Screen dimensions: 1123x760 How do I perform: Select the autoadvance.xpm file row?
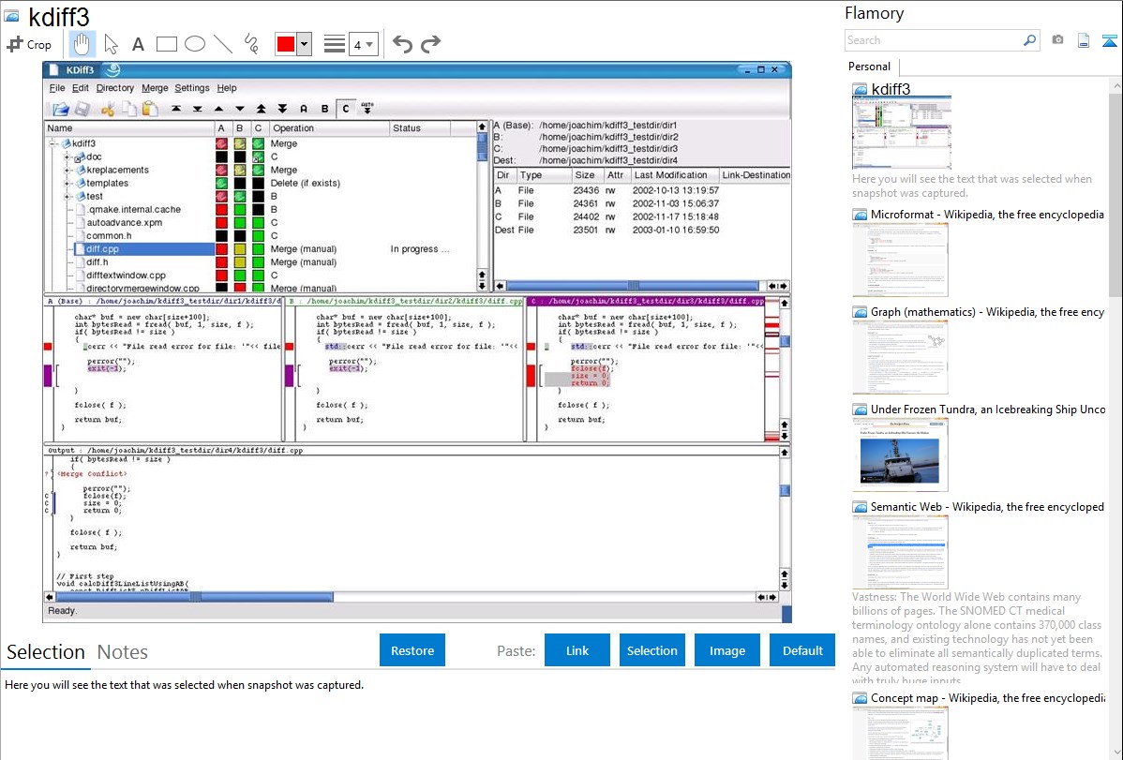[125, 223]
